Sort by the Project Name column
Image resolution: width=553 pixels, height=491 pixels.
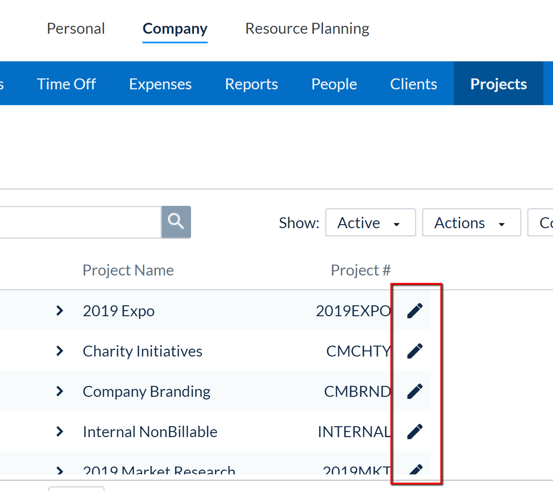coord(128,270)
